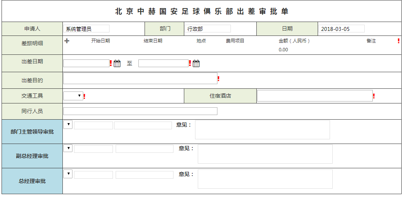Click 部门主管领导审批 second wide field

(143, 125)
